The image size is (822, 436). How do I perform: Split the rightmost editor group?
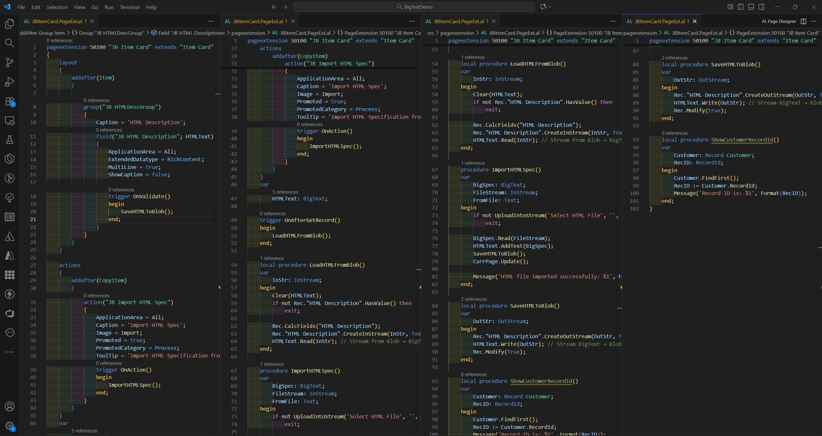click(x=803, y=21)
